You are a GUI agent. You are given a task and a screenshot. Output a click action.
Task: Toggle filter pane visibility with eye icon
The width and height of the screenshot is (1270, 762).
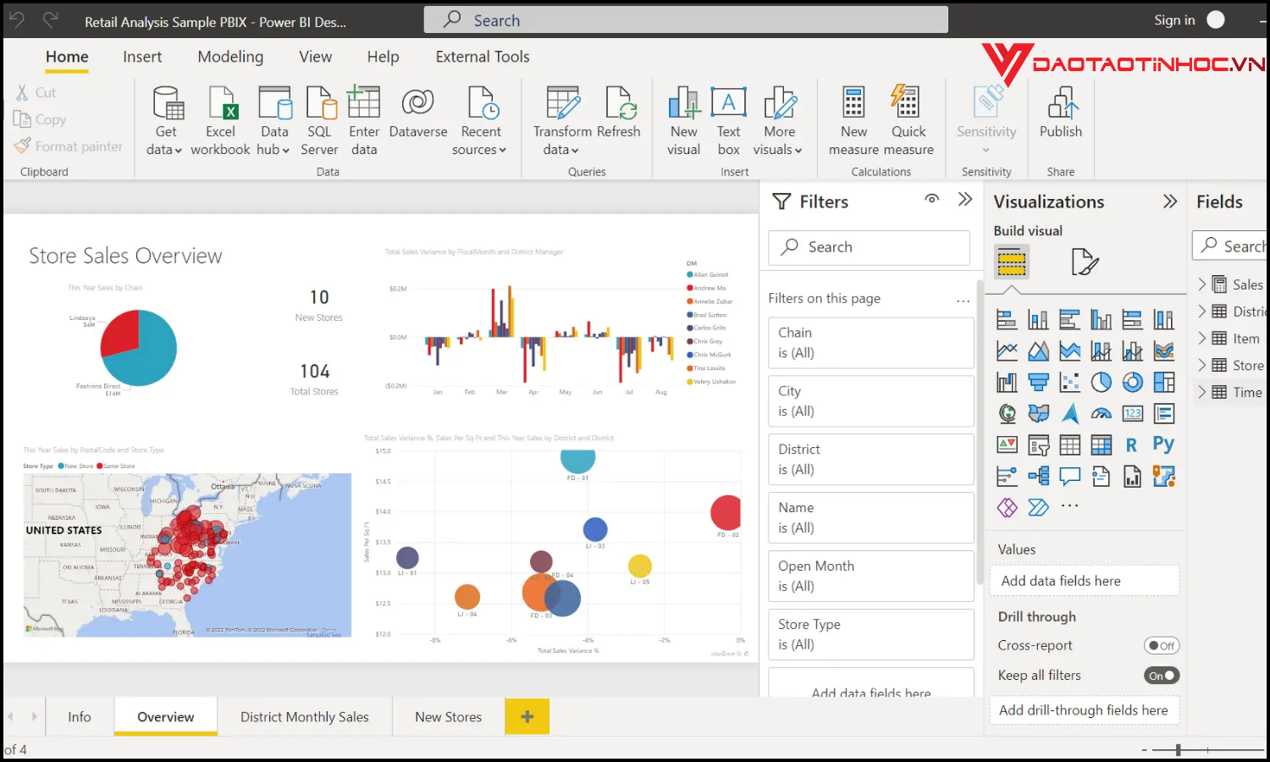(931, 200)
